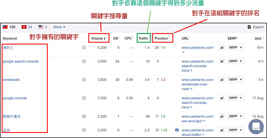Open the chat support bubble
Image resolution: width=267 pixels, height=138 pixels.
pyautogui.click(x=256, y=127)
